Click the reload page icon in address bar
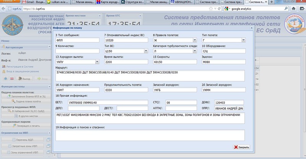 [x=219, y=8]
